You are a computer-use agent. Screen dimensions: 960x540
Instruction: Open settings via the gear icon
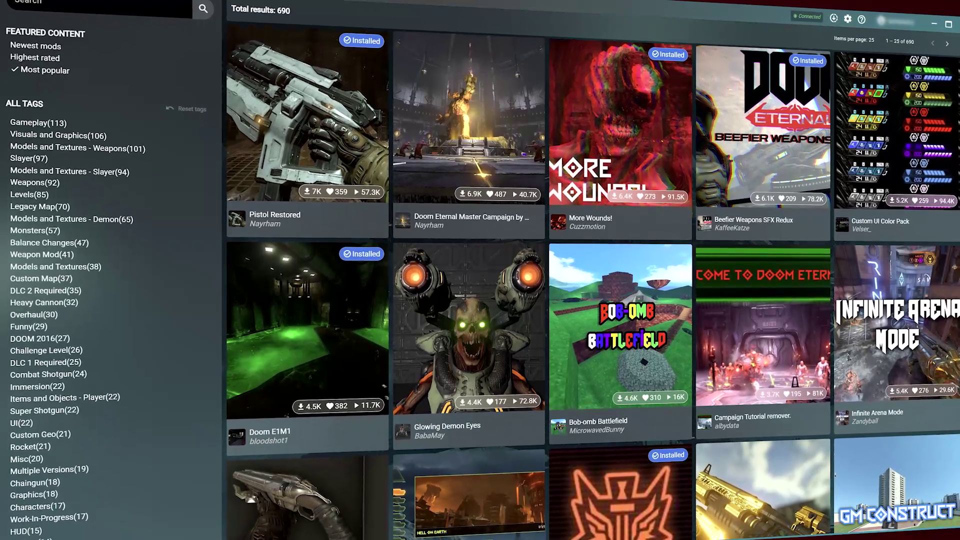pyautogui.click(x=847, y=18)
